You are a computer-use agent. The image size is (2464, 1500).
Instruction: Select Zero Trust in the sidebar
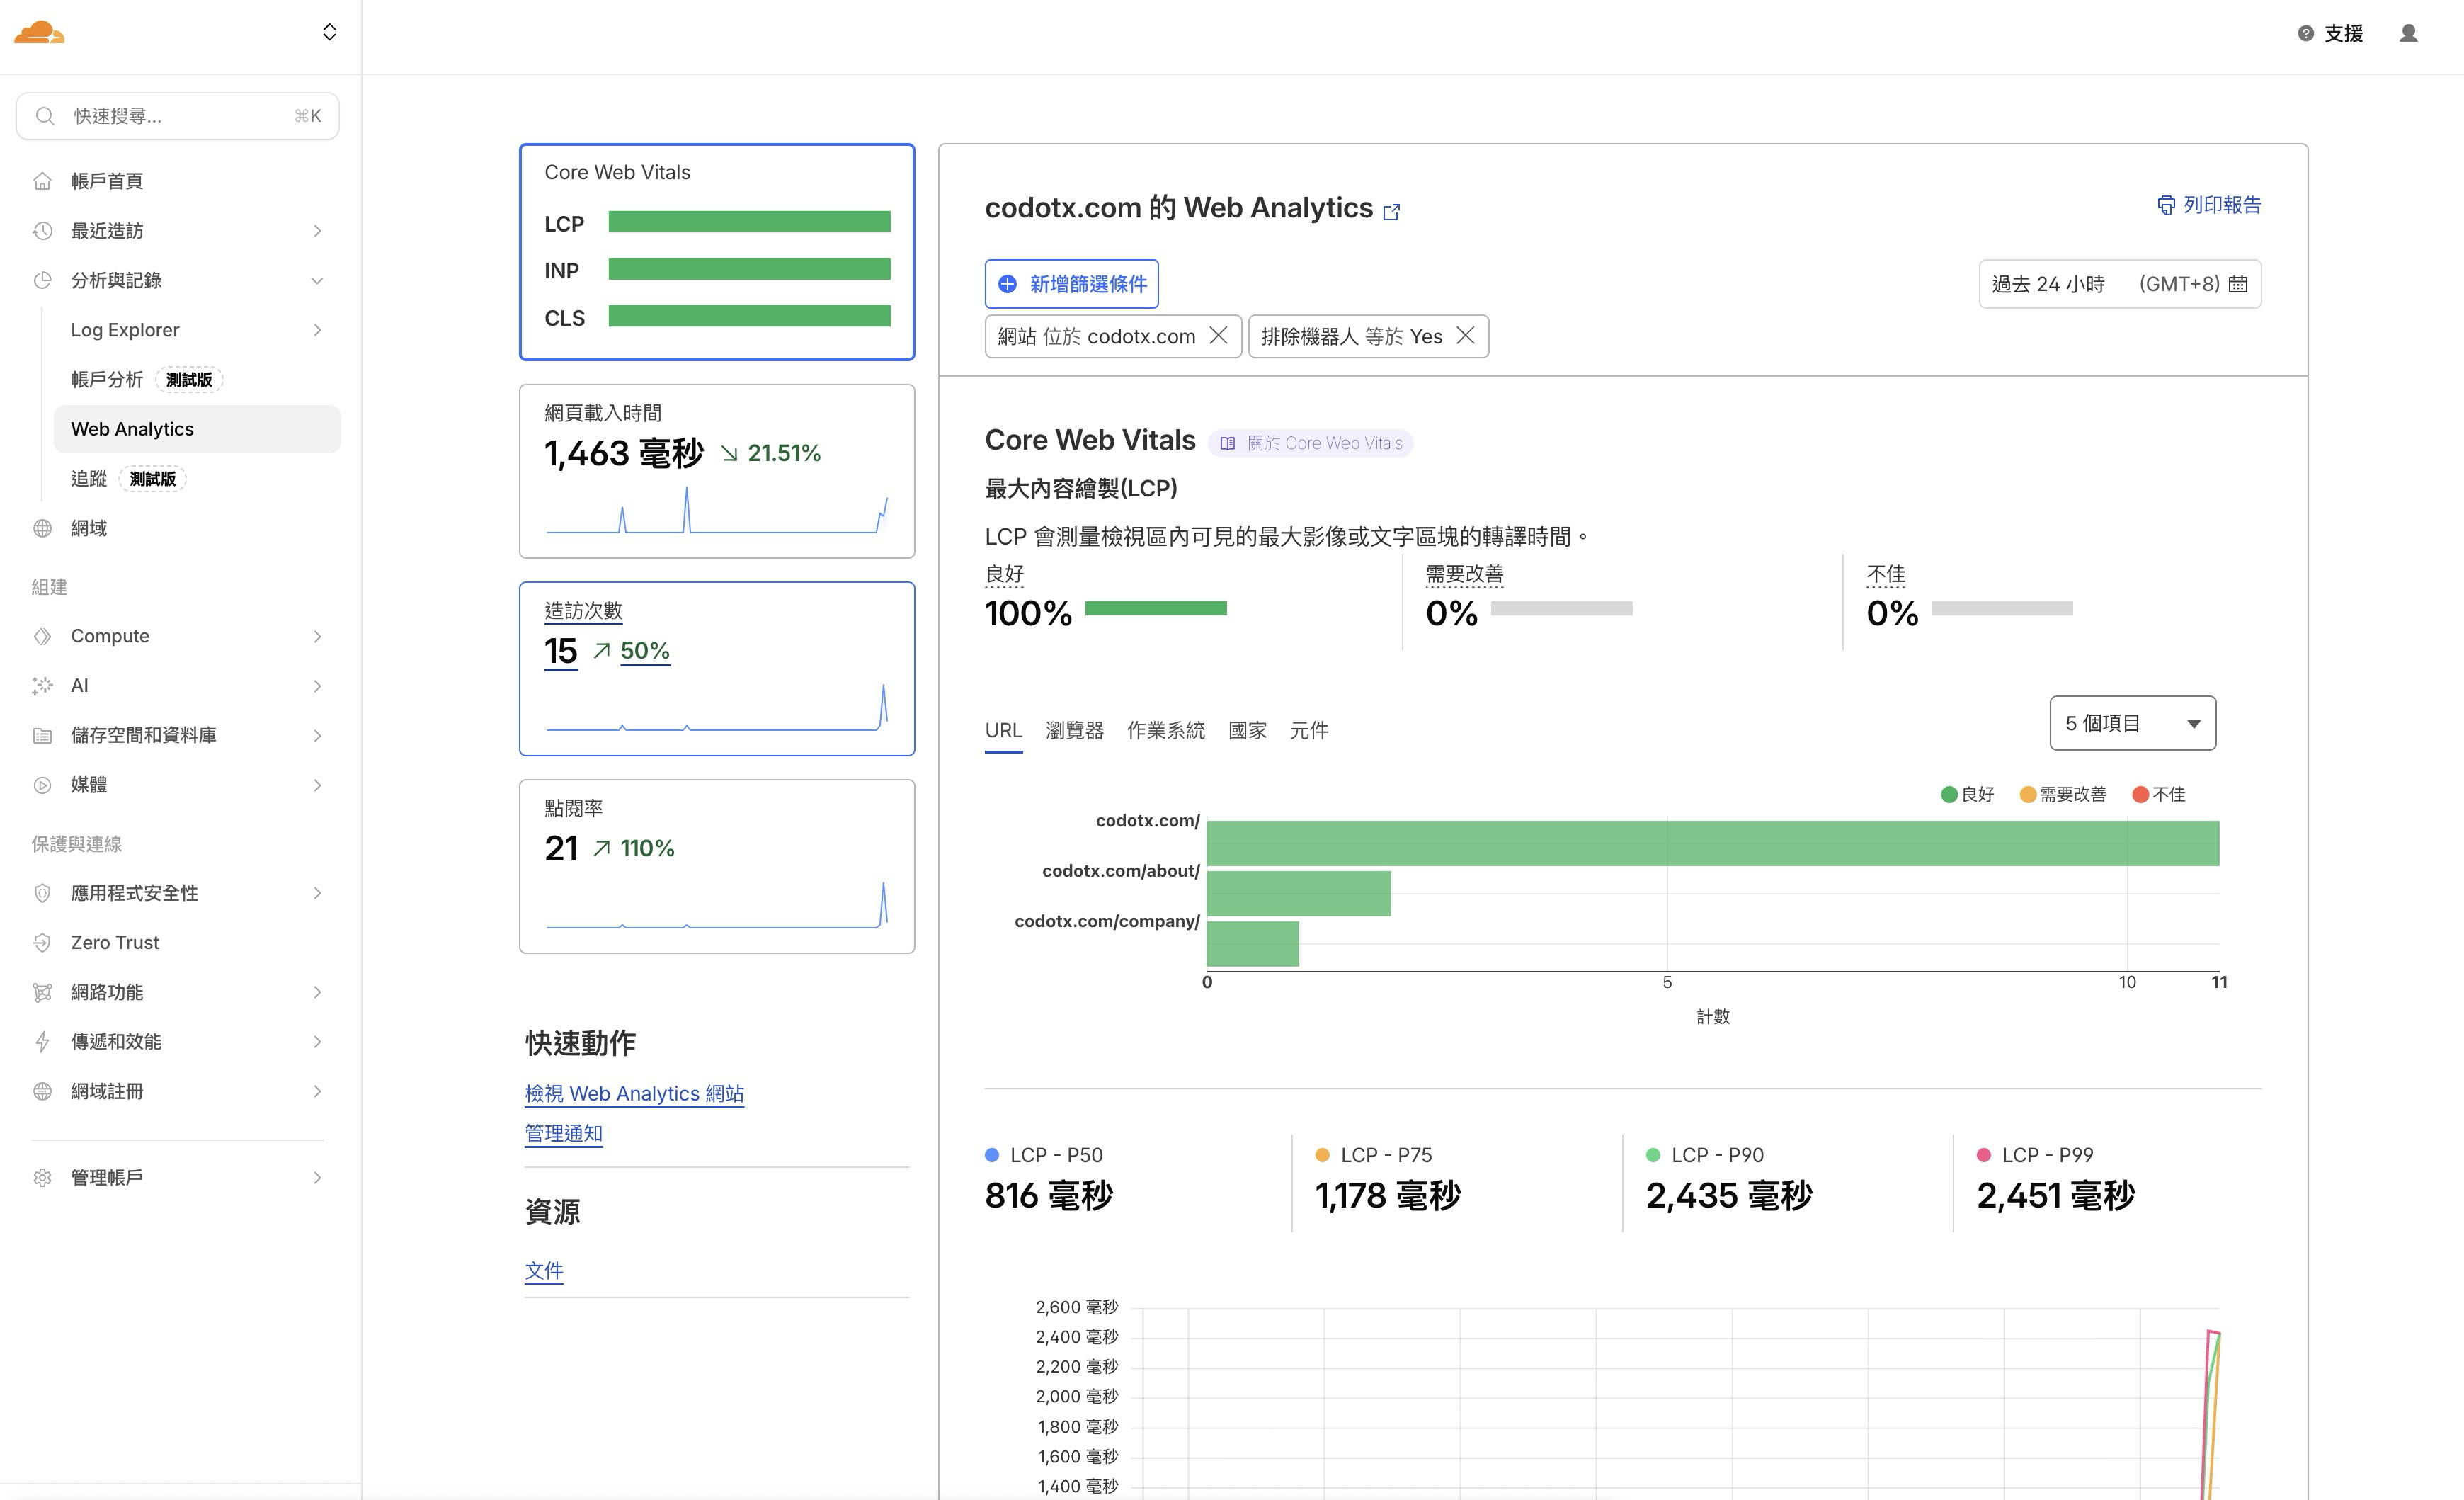point(114,942)
